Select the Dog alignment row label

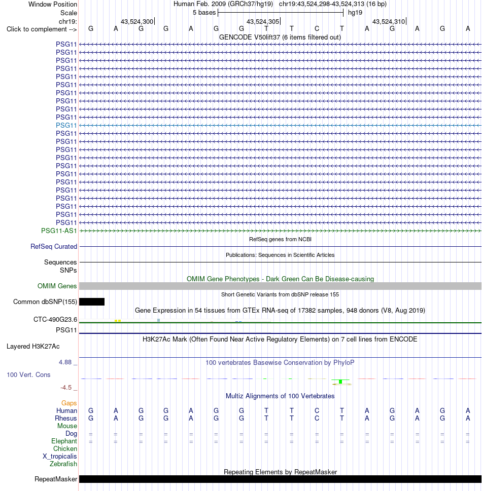[x=71, y=433]
